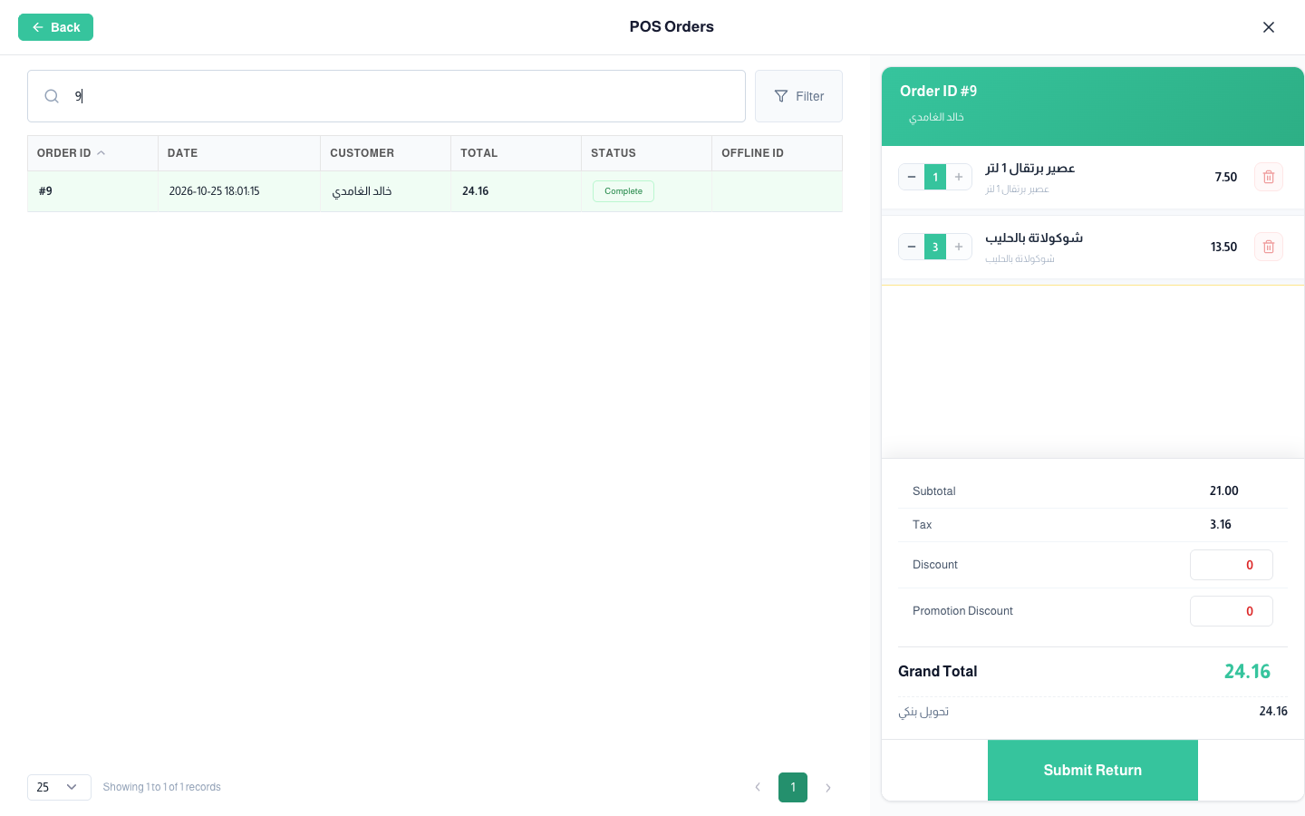Select page 1 in pagination
Screen dimensions: 1305x816
click(x=793, y=787)
